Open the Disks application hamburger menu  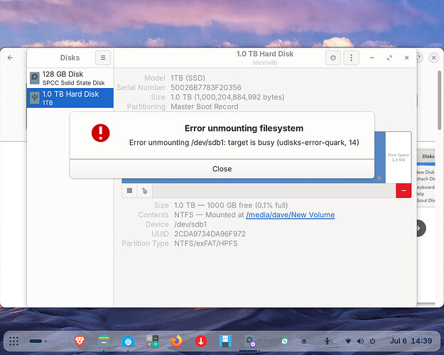103,58
